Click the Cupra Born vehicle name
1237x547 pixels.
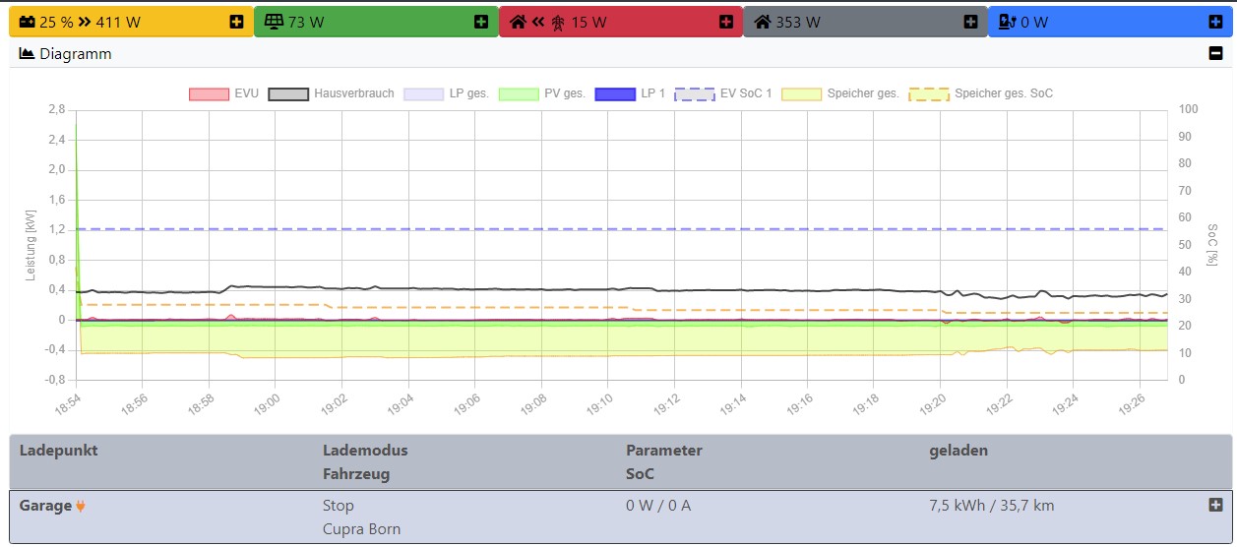[x=362, y=529]
